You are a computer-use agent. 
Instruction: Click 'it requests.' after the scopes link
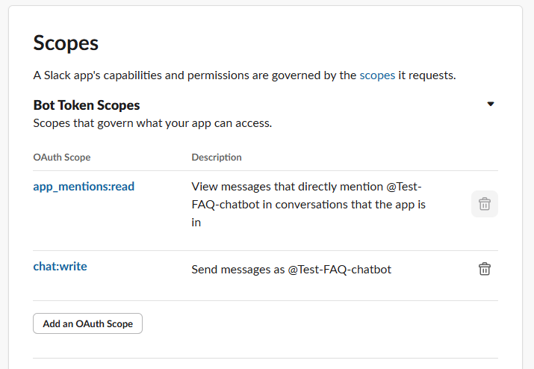pos(427,75)
